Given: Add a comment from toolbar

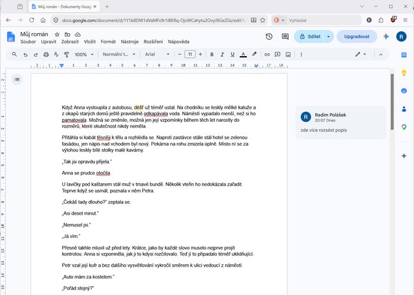Looking at the screenshot, I should [277, 54].
